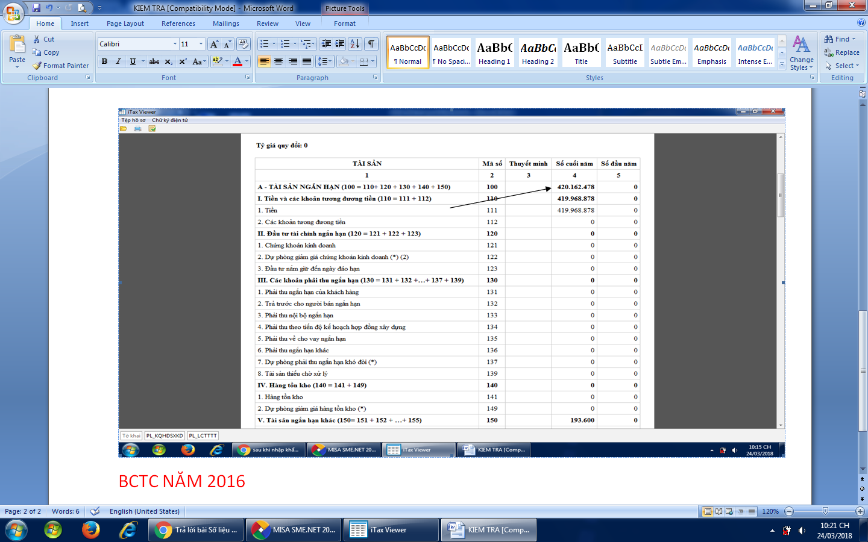The image size is (868, 542).
Task: Increase paragraph indent
Action: [x=340, y=44]
